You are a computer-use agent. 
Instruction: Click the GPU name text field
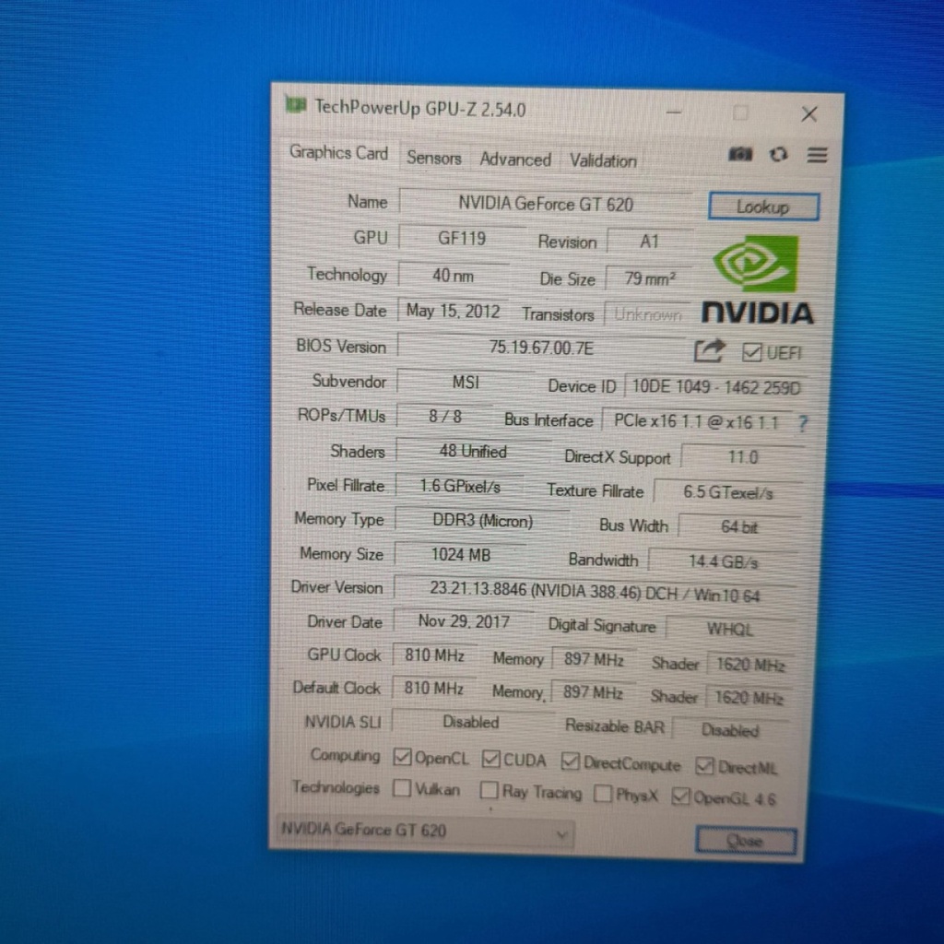(545, 203)
